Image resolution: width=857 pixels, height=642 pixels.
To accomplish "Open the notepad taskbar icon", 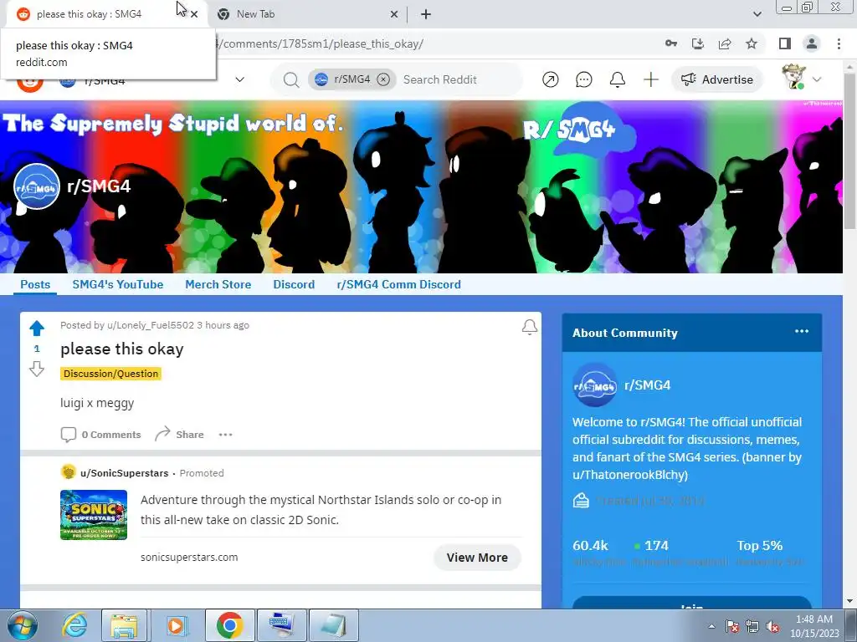I will (x=334, y=625).
